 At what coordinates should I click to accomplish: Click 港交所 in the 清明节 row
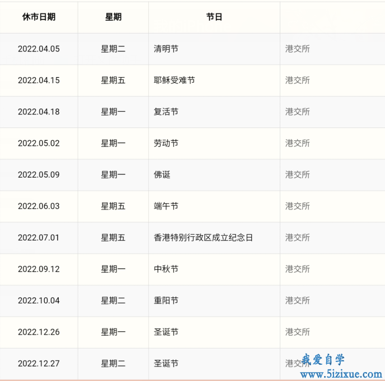[x=298, y=49]
